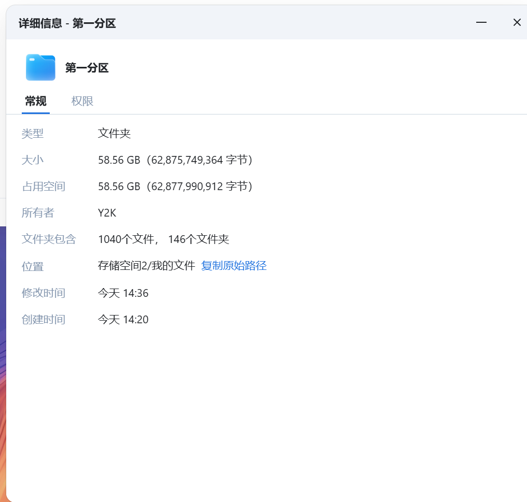
Task: Select the 常规 tab
Action: (x=35, y=101)
